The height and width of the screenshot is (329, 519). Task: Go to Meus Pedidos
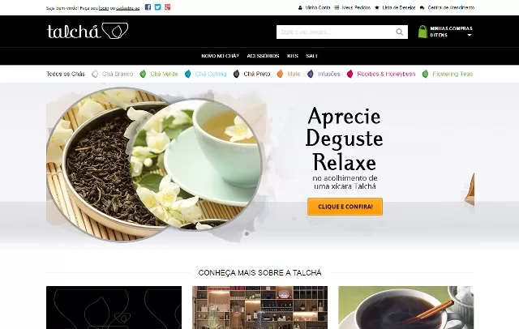pyautogui.click(x=356, y=7)
